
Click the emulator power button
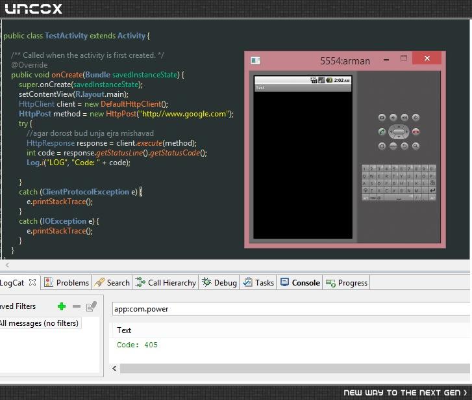coord(416,117)
